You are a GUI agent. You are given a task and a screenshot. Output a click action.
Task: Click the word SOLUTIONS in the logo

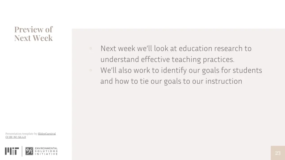pos(46,151)
